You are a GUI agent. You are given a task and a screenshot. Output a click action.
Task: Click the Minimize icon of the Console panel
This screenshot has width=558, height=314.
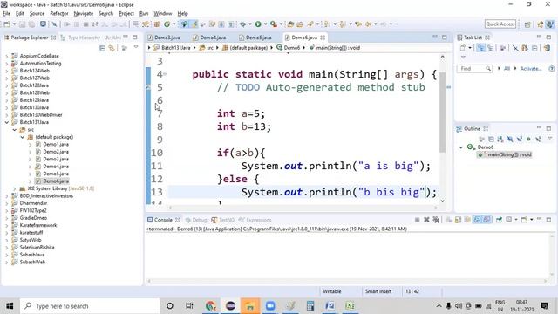pos(539,219)
